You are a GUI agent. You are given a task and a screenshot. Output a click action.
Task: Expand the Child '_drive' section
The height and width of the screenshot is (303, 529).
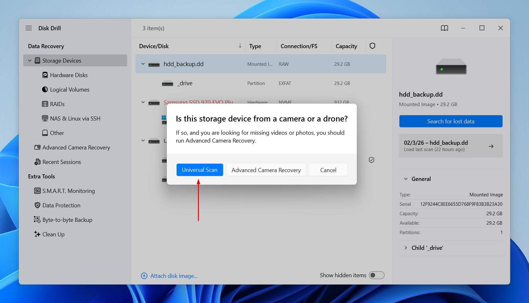[406, 248]
